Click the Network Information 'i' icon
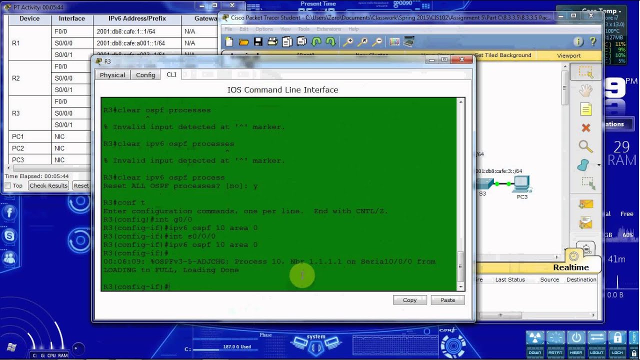640x360 pixels. tap(578, 42)
